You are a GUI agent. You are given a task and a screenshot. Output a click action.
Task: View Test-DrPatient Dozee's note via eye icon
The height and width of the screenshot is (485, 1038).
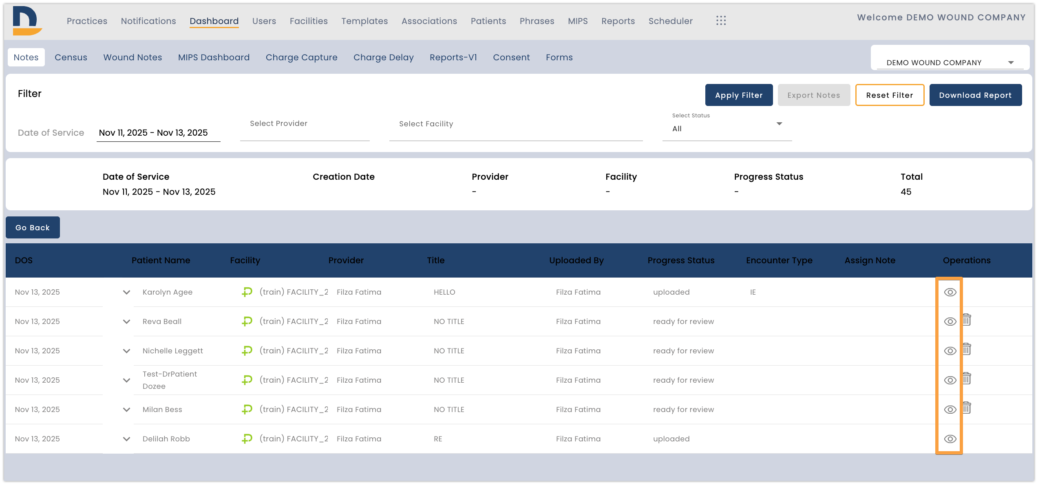click(x=950, y=380)
